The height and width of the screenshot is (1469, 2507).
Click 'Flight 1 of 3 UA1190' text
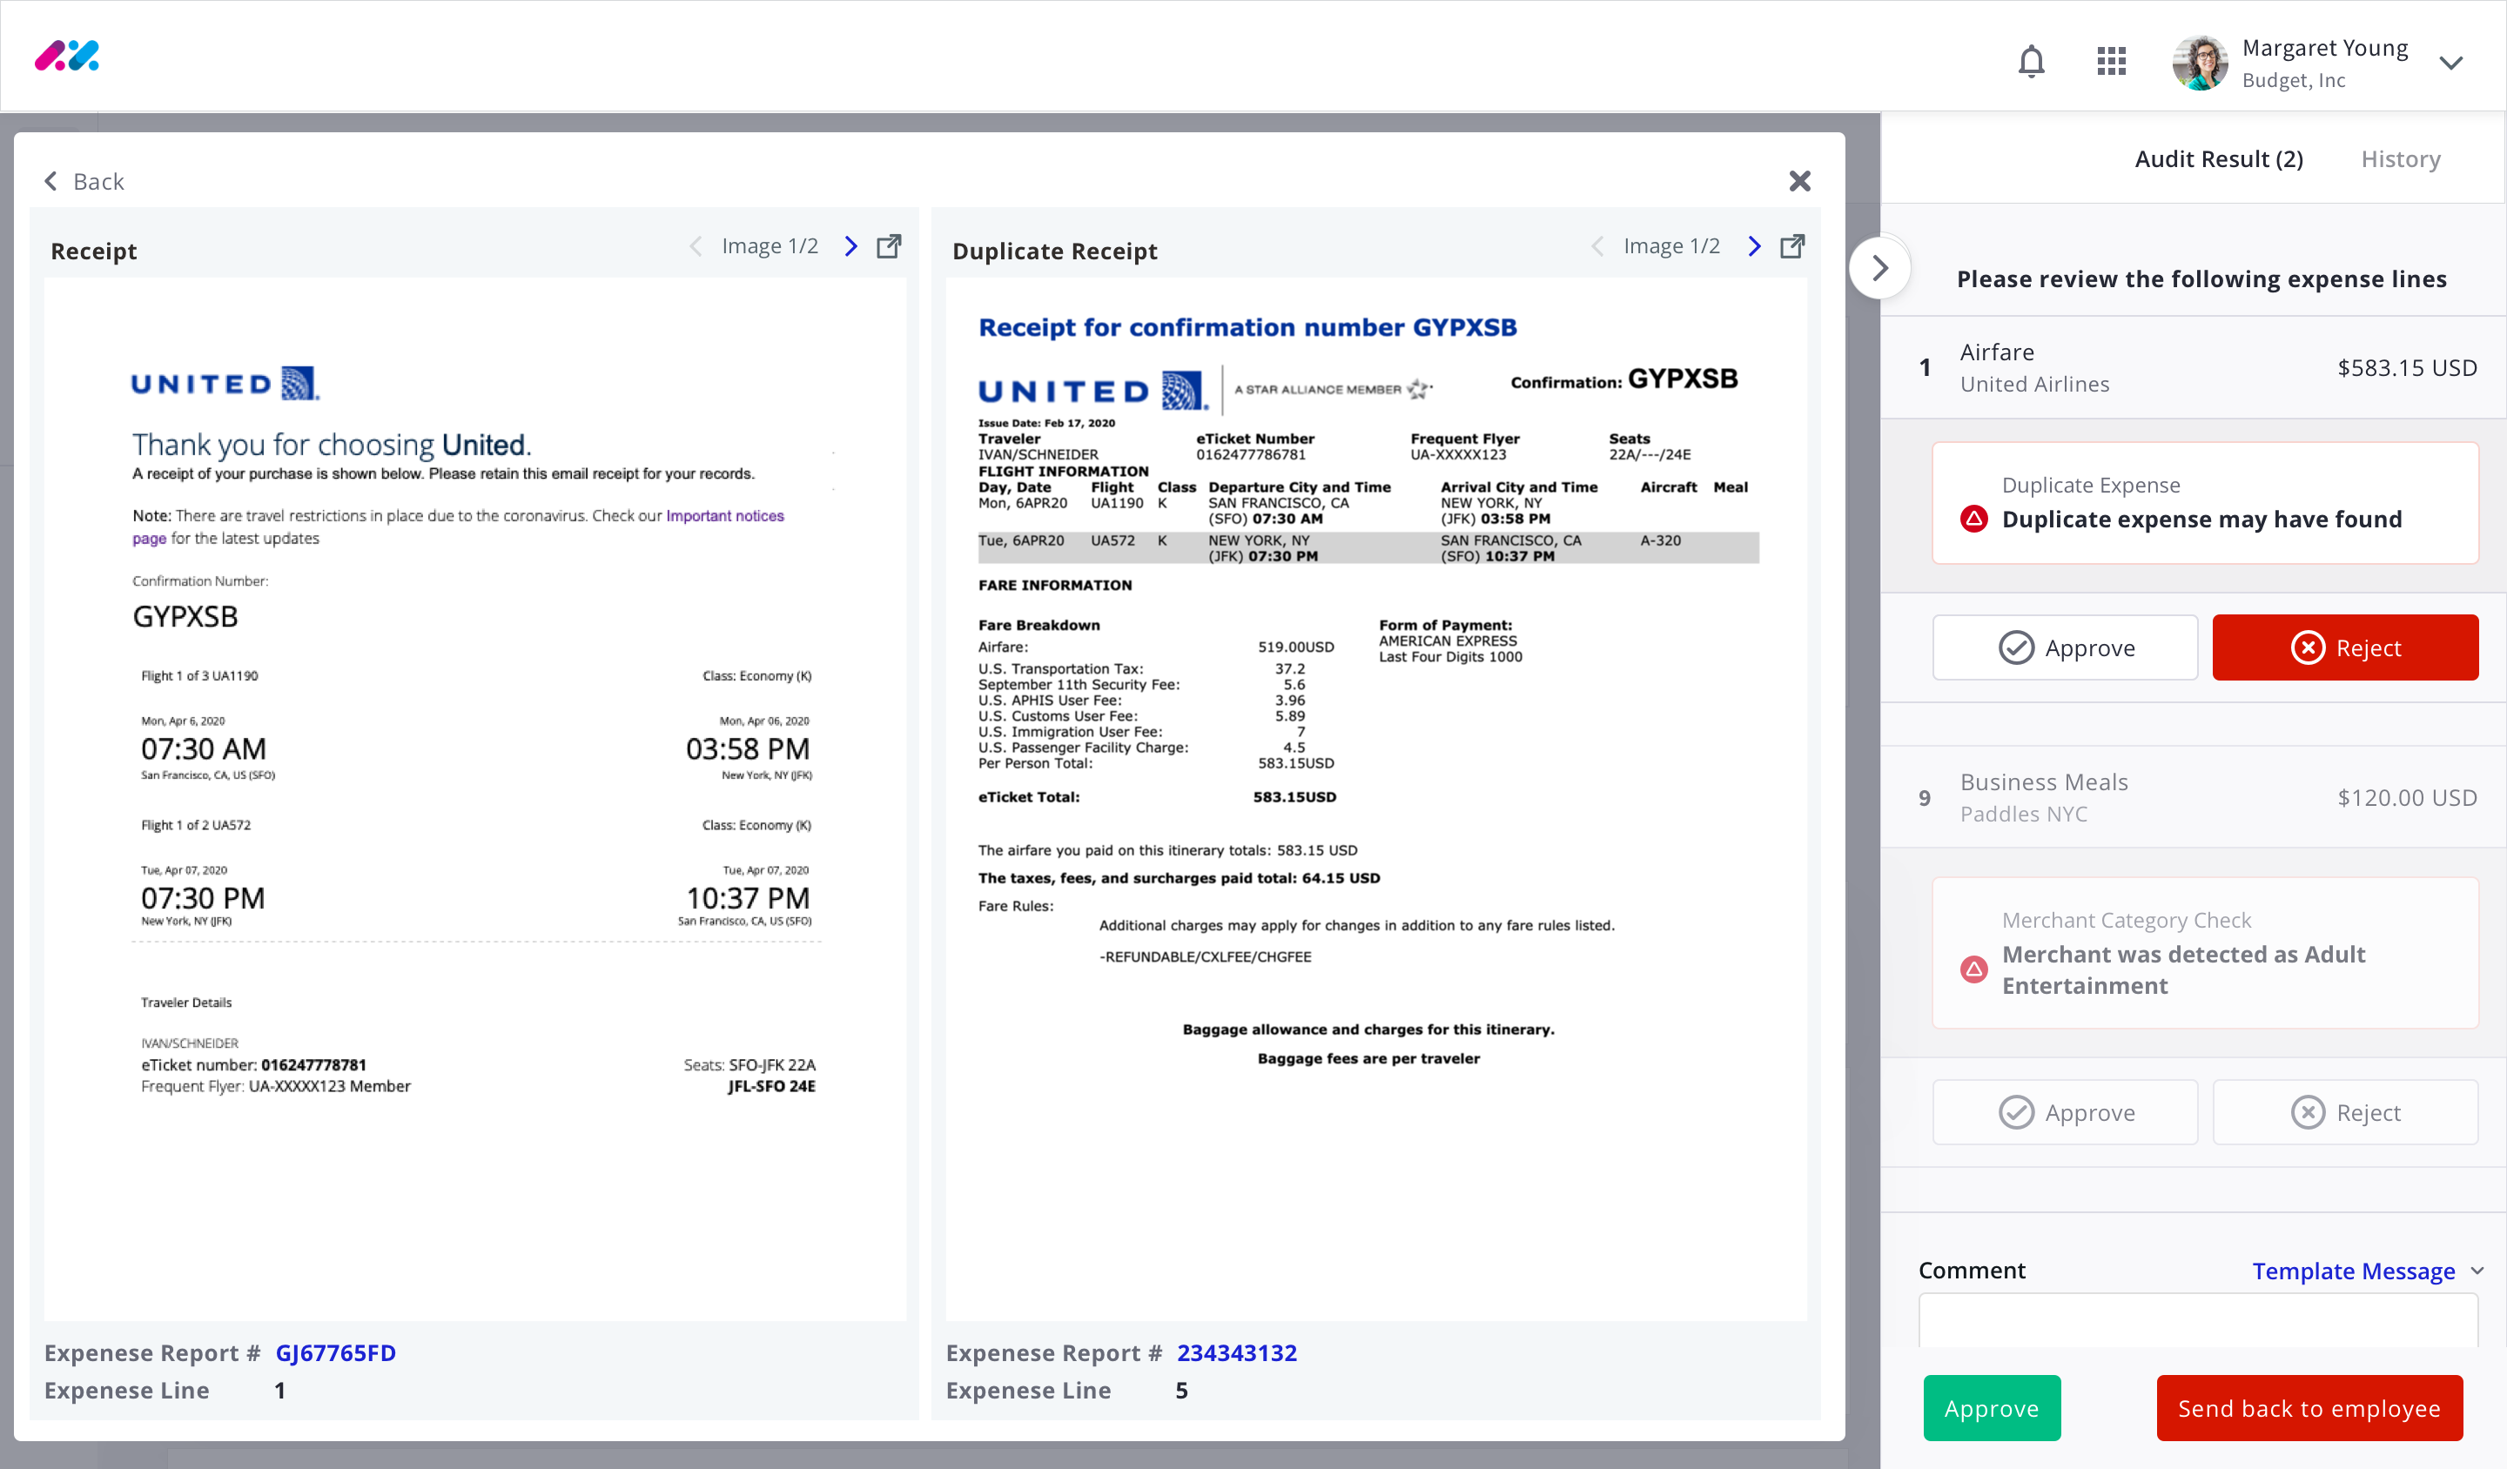(x=199, y=675)
